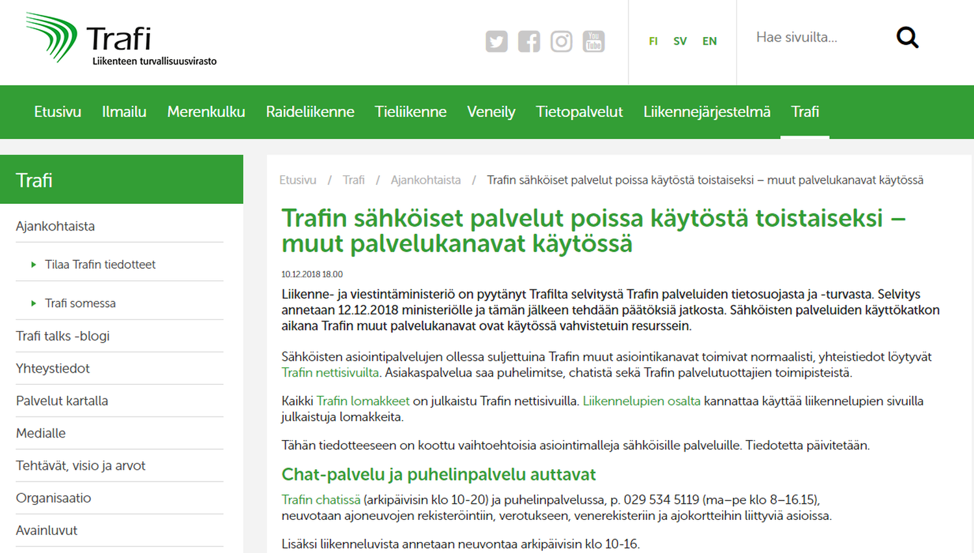
Task: Open the 'Trafin chatissä' link
Action: pos(321,500)
